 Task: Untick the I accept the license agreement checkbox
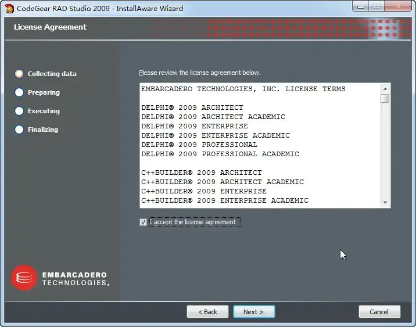[x=143, y=222]
